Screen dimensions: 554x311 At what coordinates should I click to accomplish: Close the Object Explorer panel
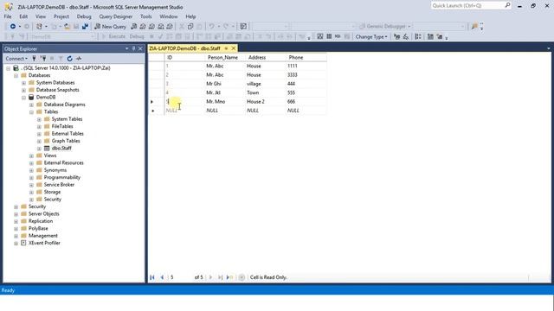point(140,48)
